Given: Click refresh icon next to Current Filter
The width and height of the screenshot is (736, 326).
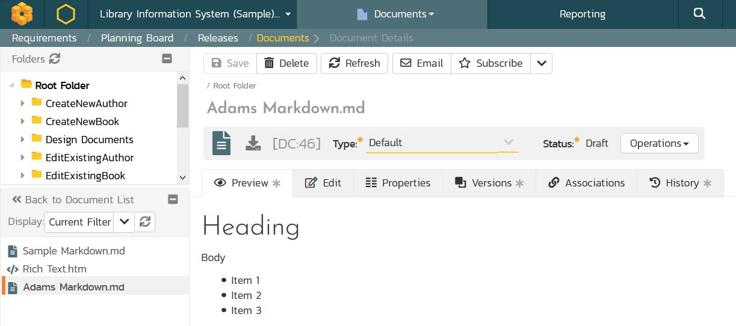Looking at the screenshot, I should coord(145,222).
